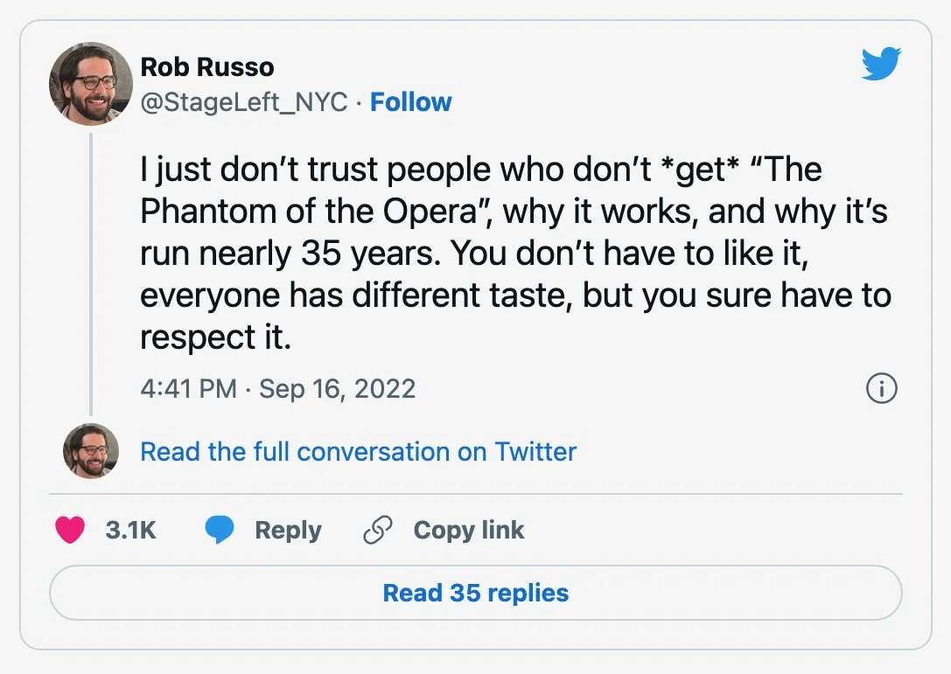This screenshot has width=951, height=674.
Task: Open the tweet info icon
Action: pyautogui.click(x=881, y=389)
